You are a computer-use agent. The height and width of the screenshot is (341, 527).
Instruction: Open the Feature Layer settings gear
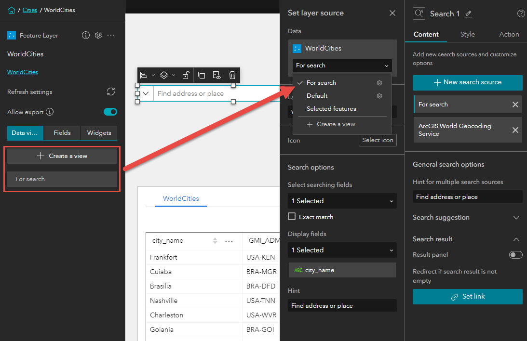98,35
